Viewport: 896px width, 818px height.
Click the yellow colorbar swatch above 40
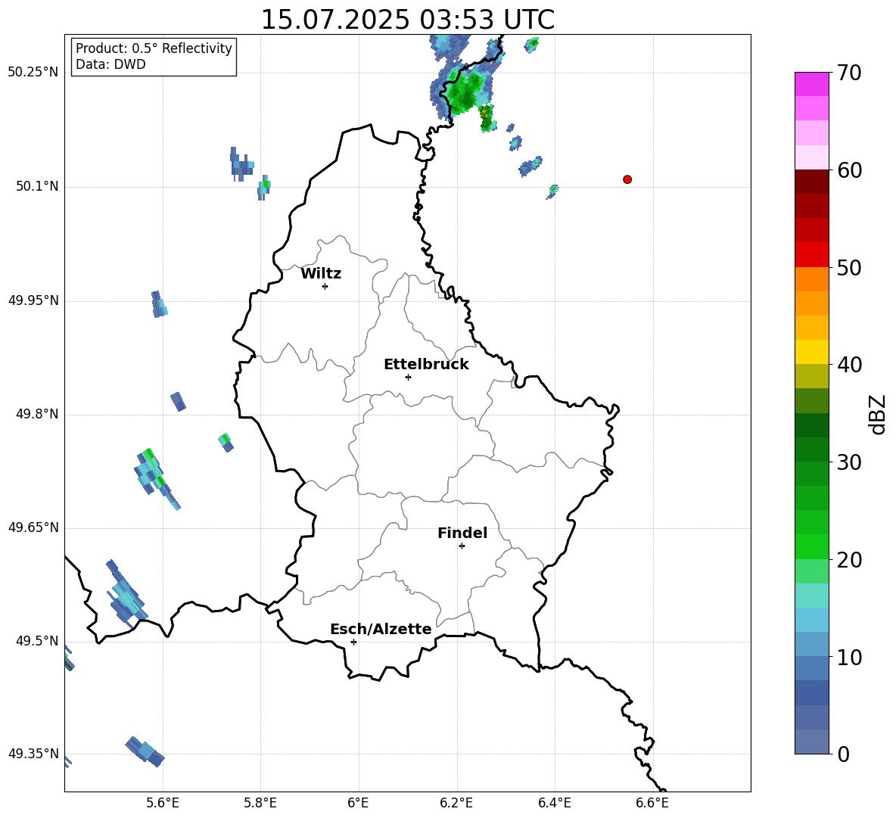click(x=811, y=352)
